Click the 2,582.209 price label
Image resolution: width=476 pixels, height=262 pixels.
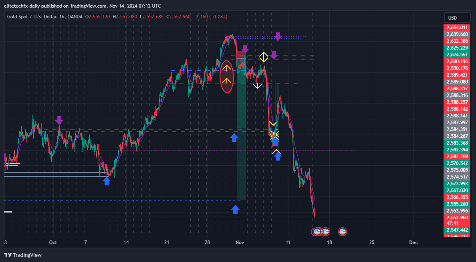pos(457,157)
